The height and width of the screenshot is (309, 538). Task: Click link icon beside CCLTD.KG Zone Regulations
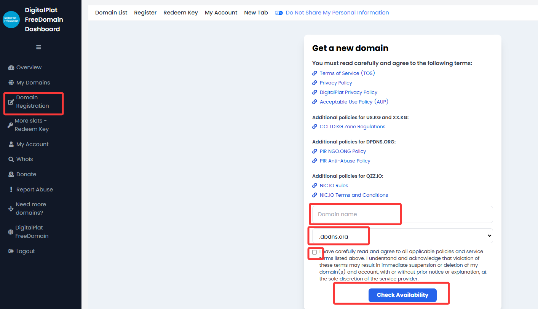[314, 126]
